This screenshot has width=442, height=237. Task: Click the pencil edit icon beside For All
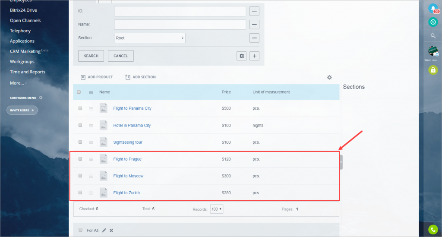pyautogui.click(x=104, y=230)
